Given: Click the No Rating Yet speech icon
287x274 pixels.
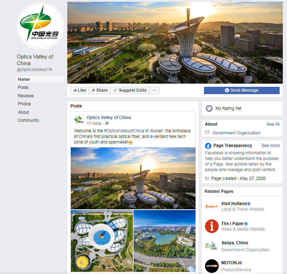Looking at the screenshot, I should [x=209, y=108].
